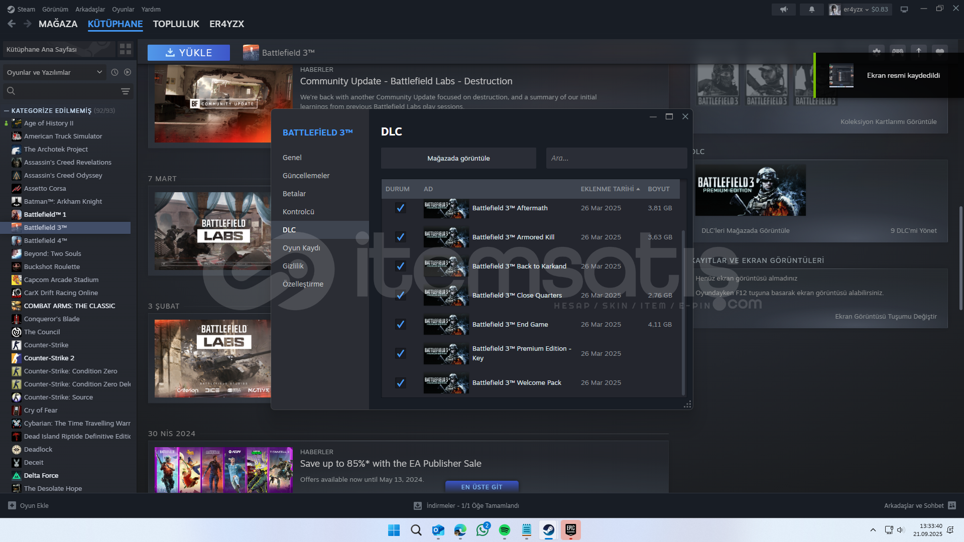Uncheck the Battlefield 3 Aftermath DLC
The image size is (964, 542).
click(x=400, y=208)
